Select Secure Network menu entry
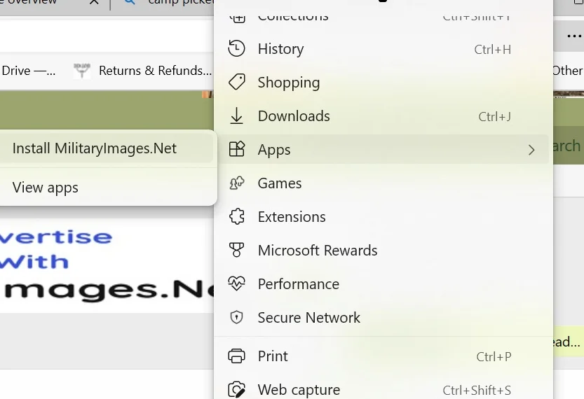The image size is (584, 399). coord(383,317)
